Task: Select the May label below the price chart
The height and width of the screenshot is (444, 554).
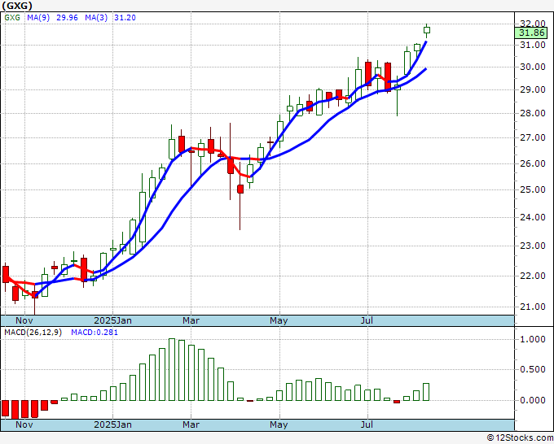Action: pos(279,320)
